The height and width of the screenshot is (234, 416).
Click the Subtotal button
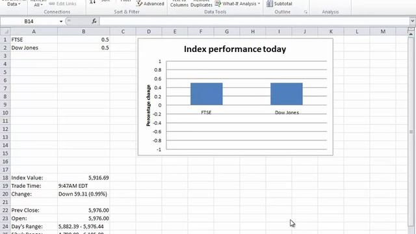pyautogui.click(x=279, y=3)
